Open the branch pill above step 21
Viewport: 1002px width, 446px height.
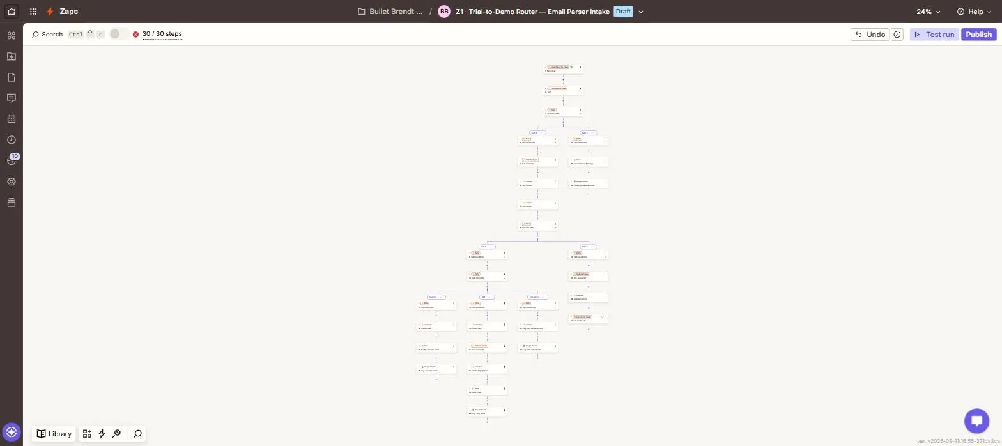[537, 297]
